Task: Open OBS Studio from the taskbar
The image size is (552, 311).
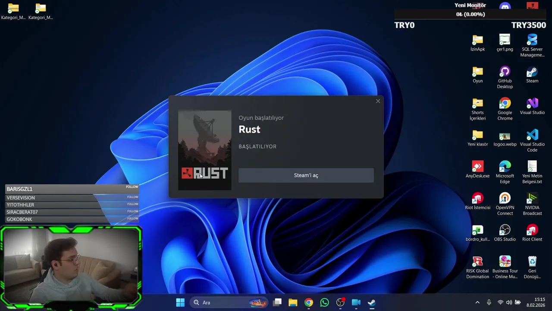Action: click(x=340, y=302)
